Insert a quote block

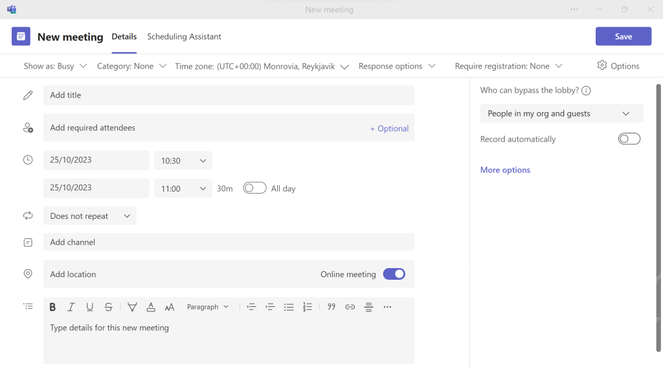[x=331, y=307]
